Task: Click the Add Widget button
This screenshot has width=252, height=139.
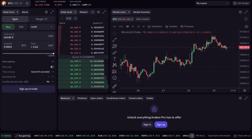Action: tap(241, 3)
